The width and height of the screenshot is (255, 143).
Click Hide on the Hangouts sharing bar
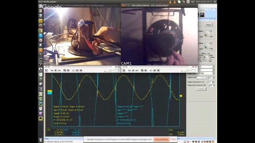click(173, 139)
